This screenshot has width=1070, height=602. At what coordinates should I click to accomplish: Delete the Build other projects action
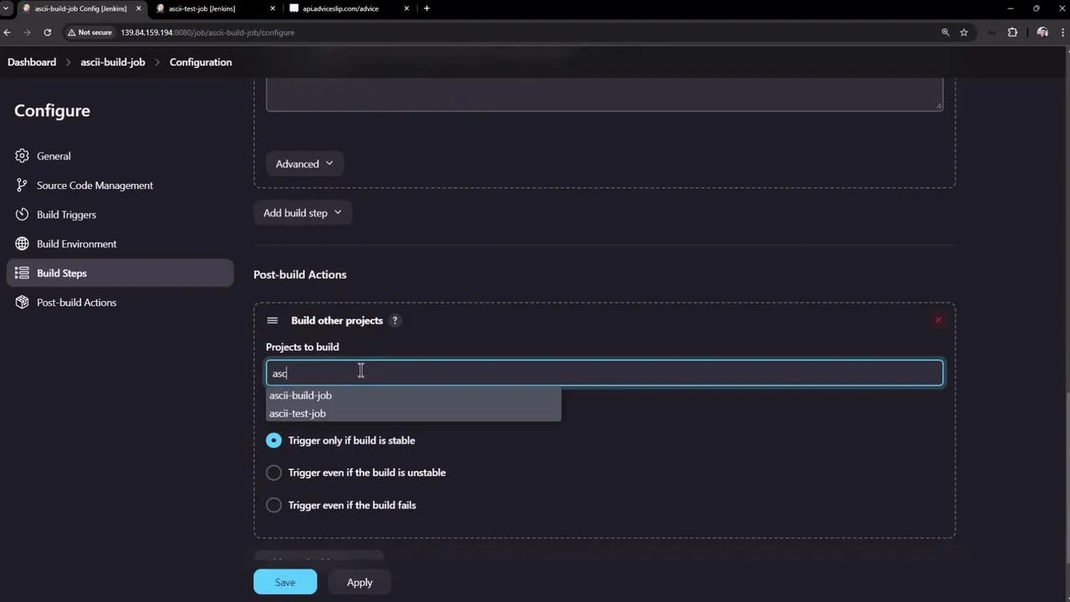point(938,319)
